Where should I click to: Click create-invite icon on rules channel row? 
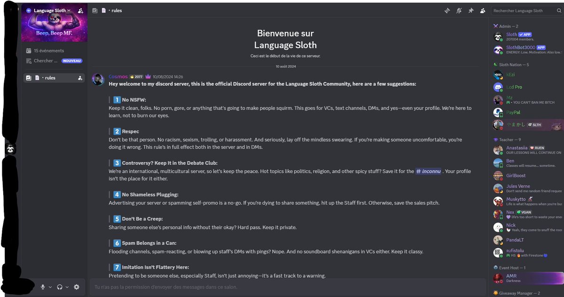coord(80,78)
